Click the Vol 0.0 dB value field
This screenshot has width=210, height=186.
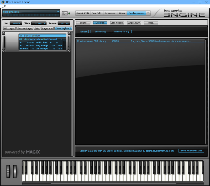click(16, 24)
